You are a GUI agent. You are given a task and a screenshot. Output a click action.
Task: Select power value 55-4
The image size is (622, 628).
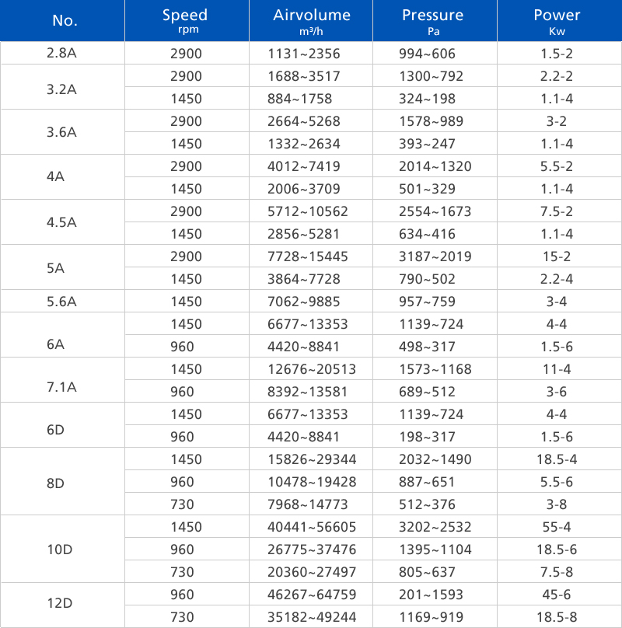[557, 527]
